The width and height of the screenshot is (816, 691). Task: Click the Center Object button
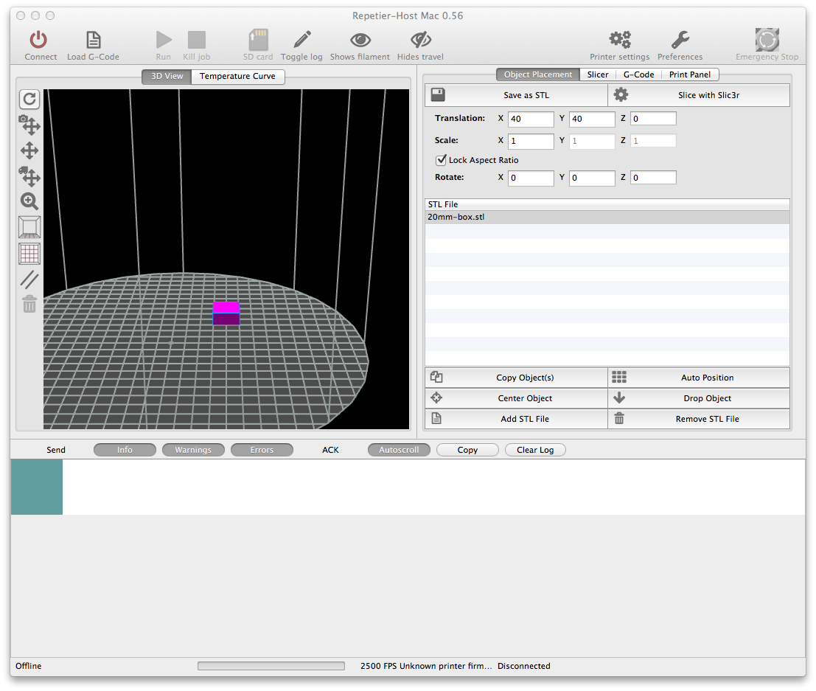coord(516,398)
